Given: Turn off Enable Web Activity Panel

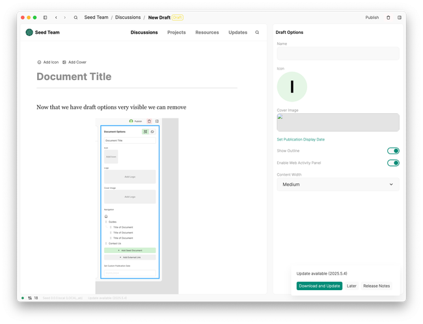Looking at the screenshot, I should click(x=392, y=163).
